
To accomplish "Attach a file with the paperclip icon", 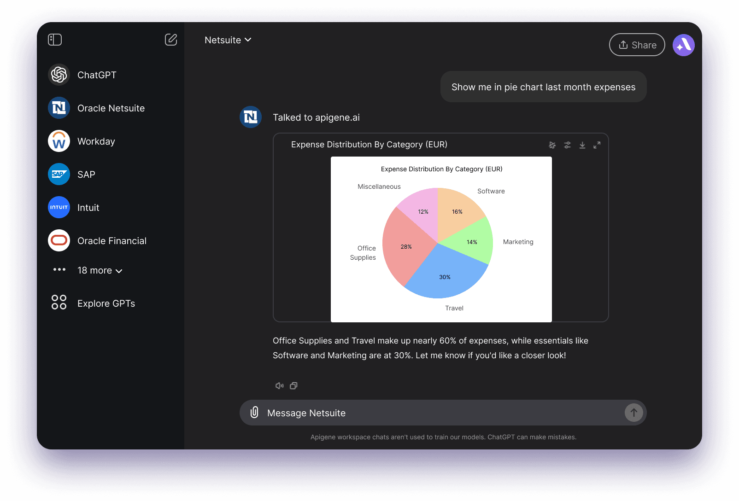I will 254,413.
